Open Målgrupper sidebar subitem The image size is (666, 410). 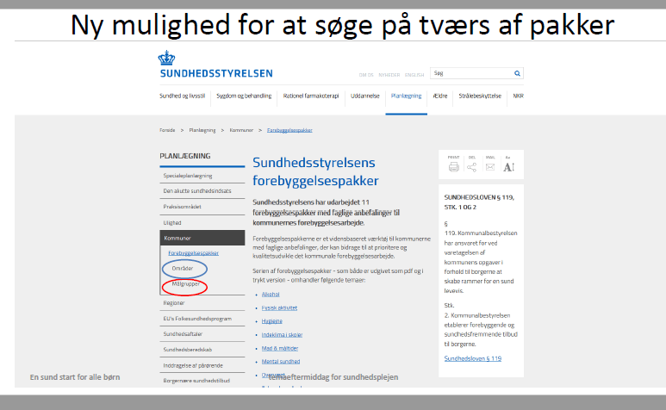click(x=185, y=284)
